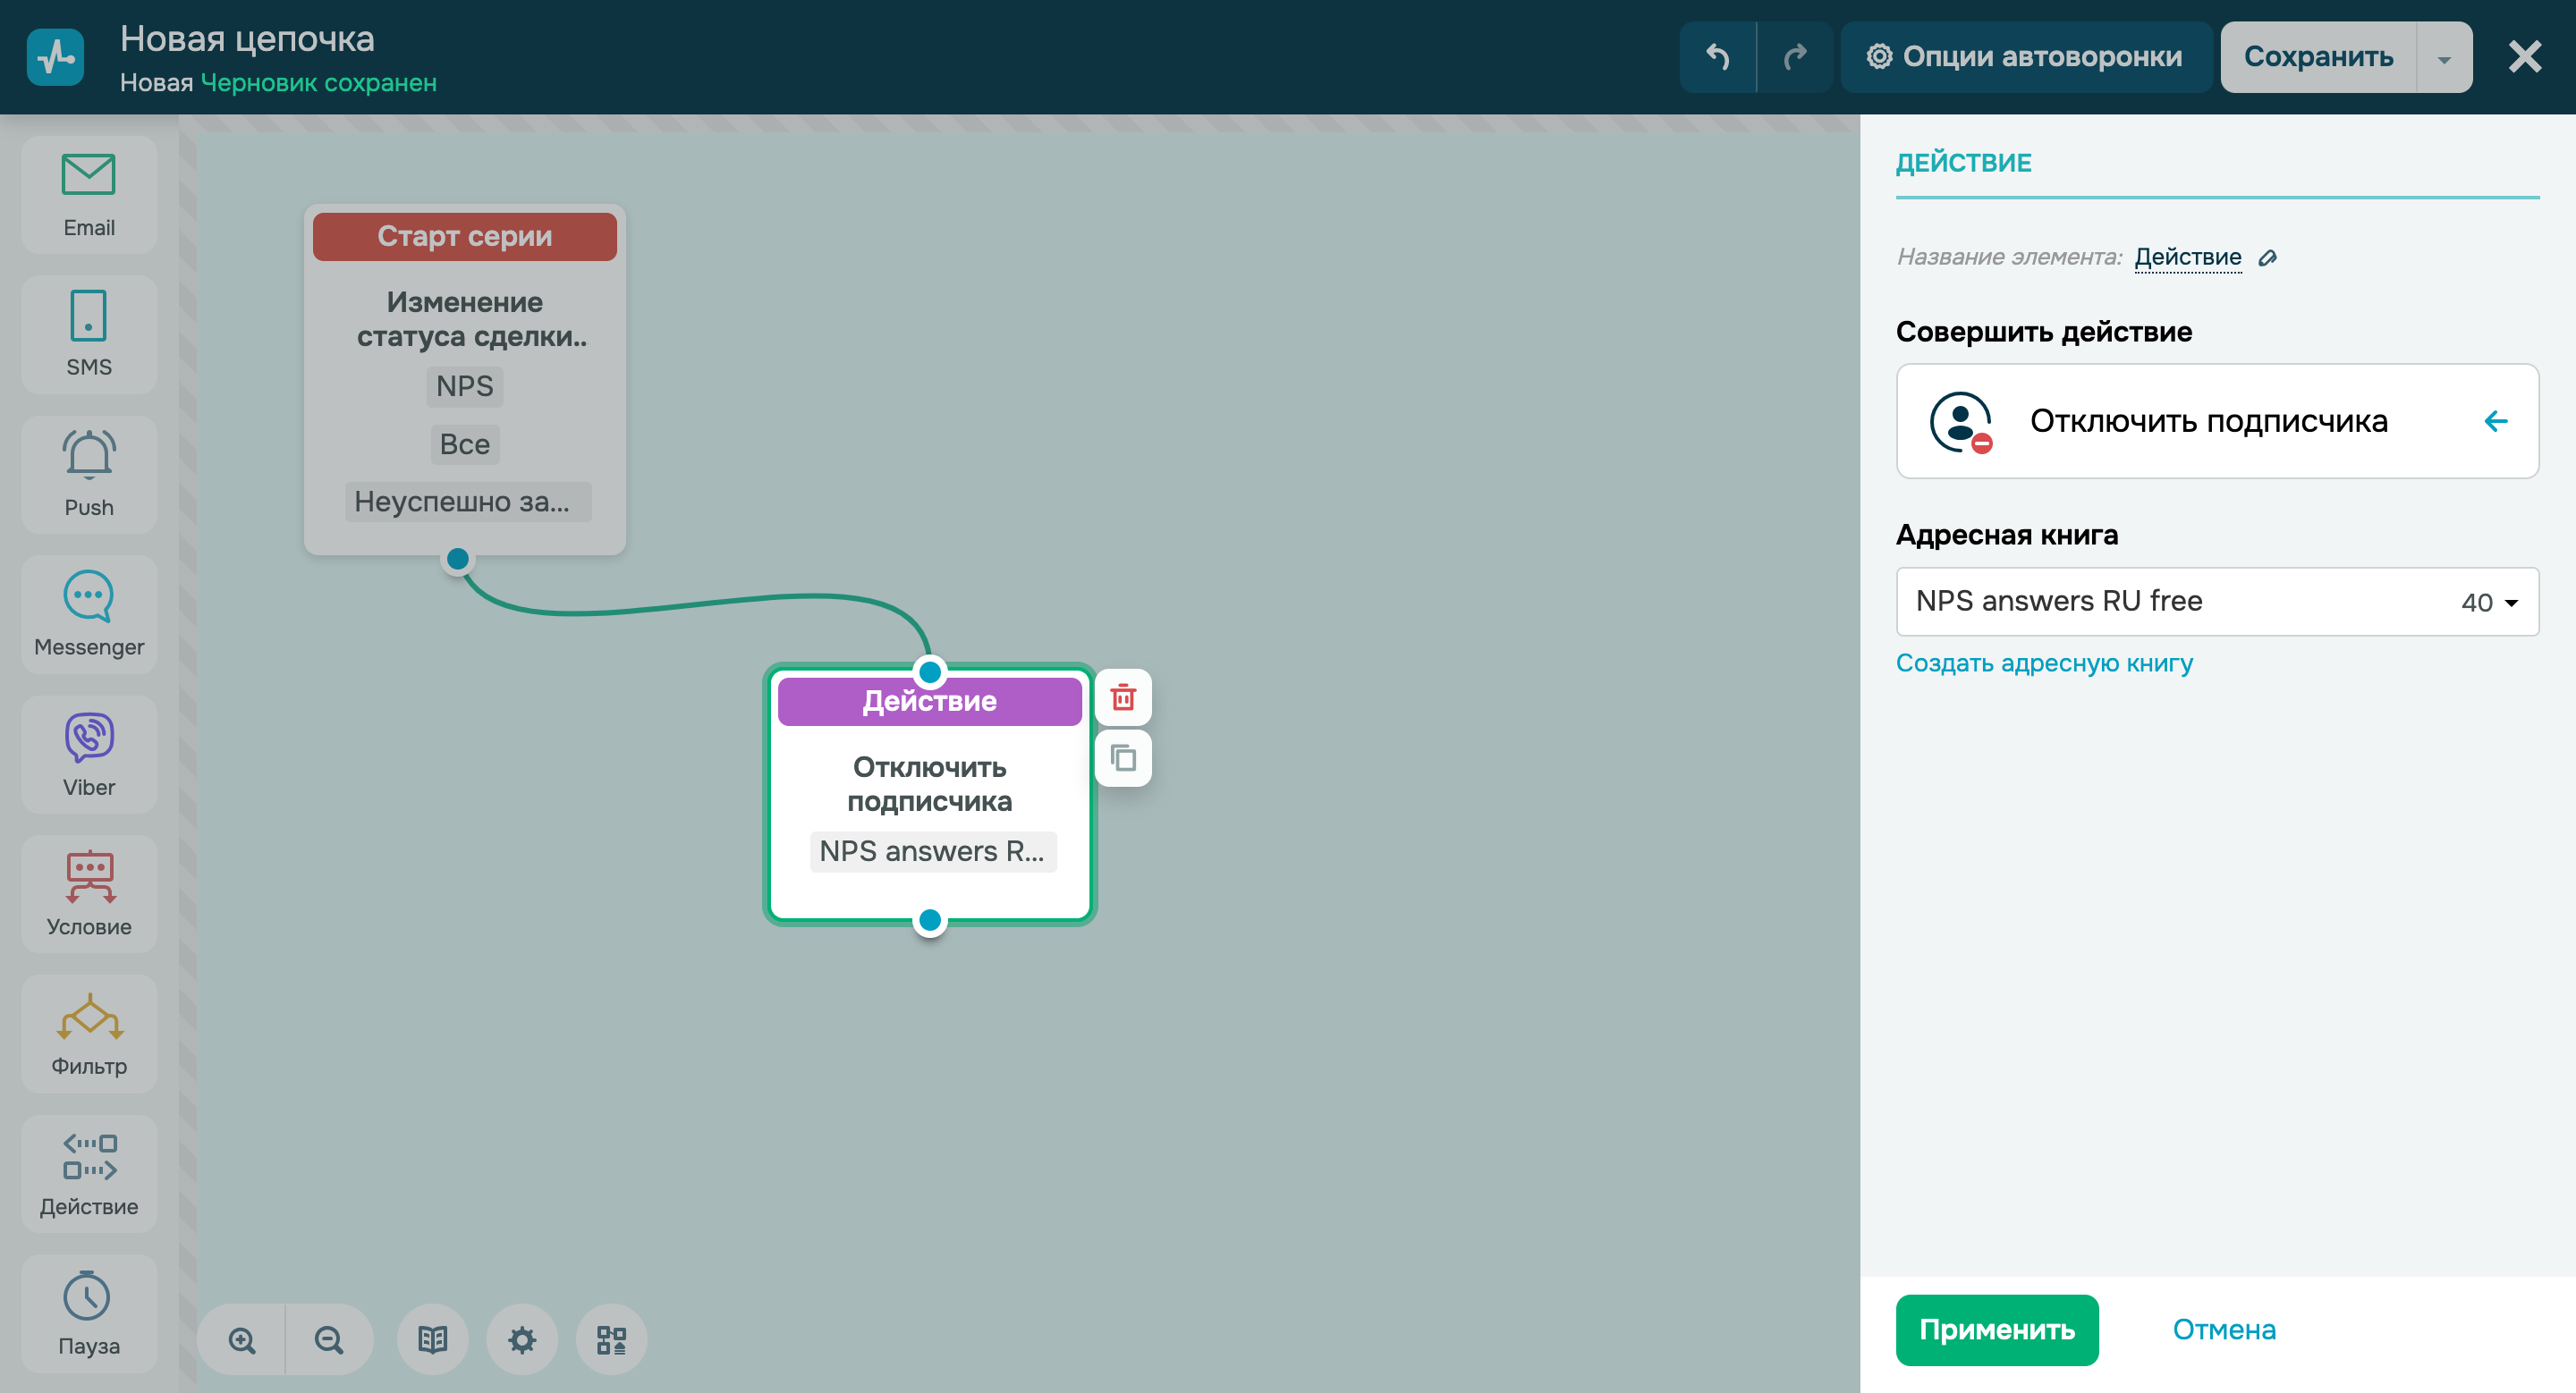The height and width of the screenshot is (1393, 2576).
Task: Select the Email block in sidebar
Action: tap(89, 195)
